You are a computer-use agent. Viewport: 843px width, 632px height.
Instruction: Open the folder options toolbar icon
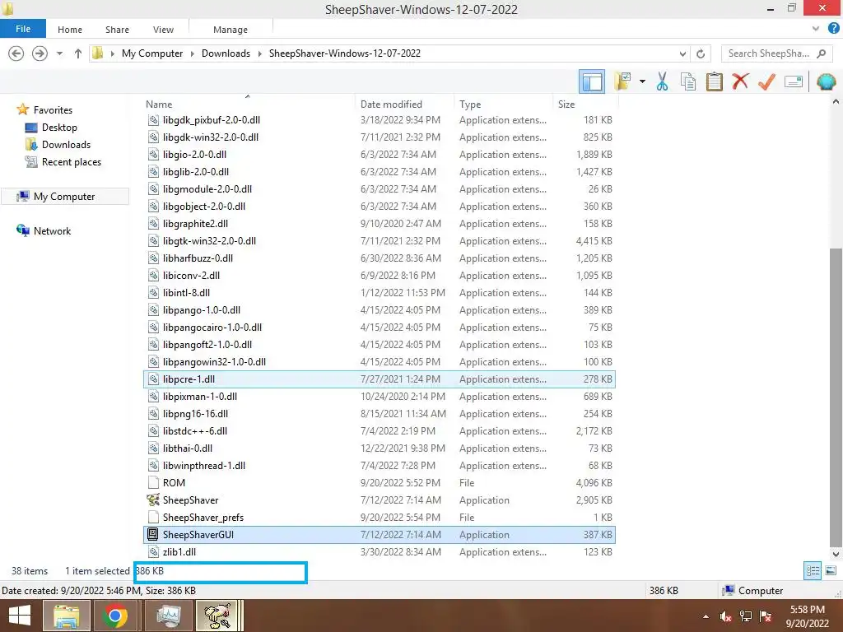tap(623, 81)
